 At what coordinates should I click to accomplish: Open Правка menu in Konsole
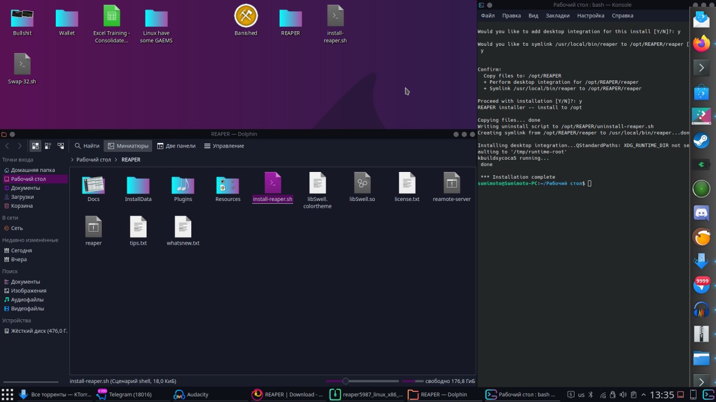(x=511, y=16)
